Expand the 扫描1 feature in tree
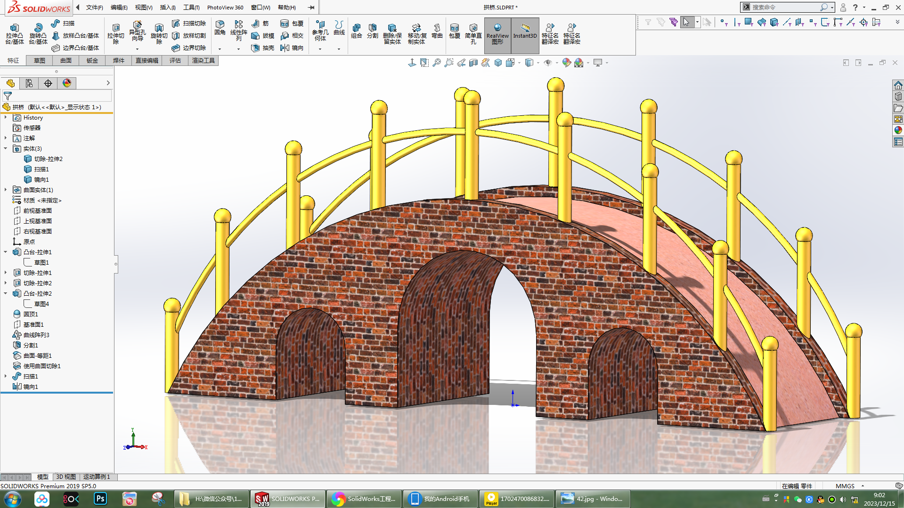This screenshot has width=904, height=508. [6, 377]
